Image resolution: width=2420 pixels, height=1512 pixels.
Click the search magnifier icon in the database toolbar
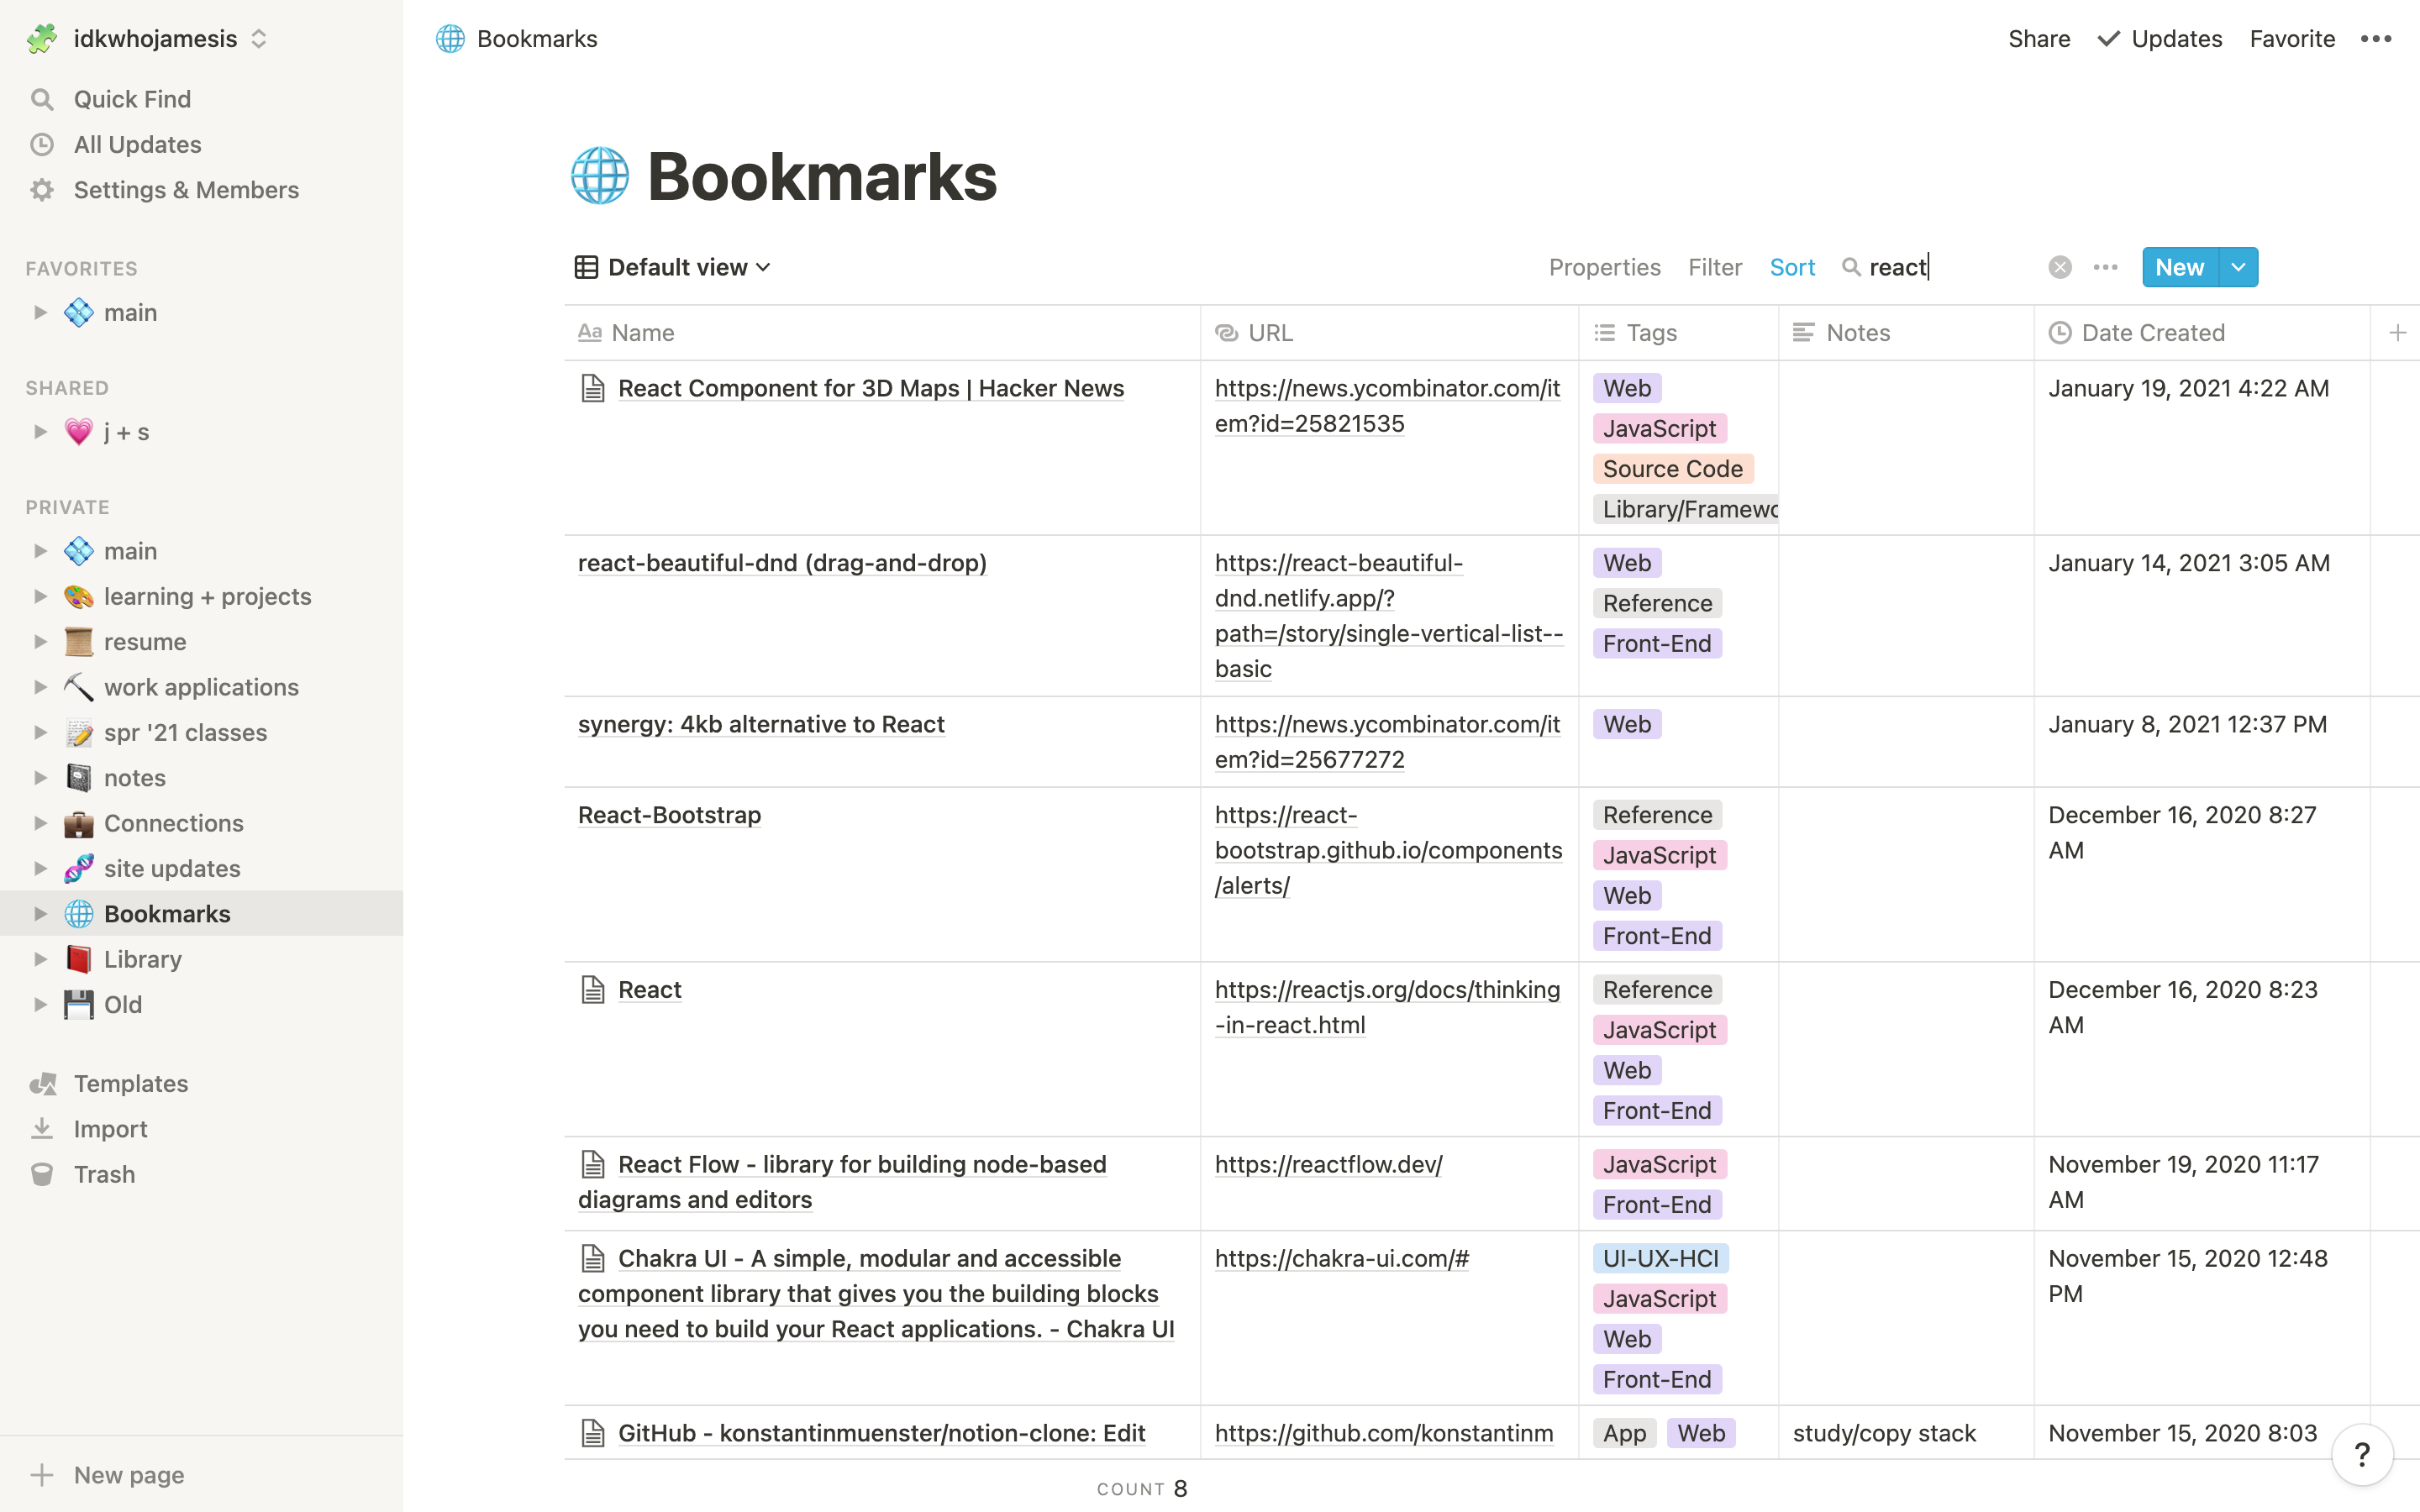pyautogui.click(x=1851, y=267)
